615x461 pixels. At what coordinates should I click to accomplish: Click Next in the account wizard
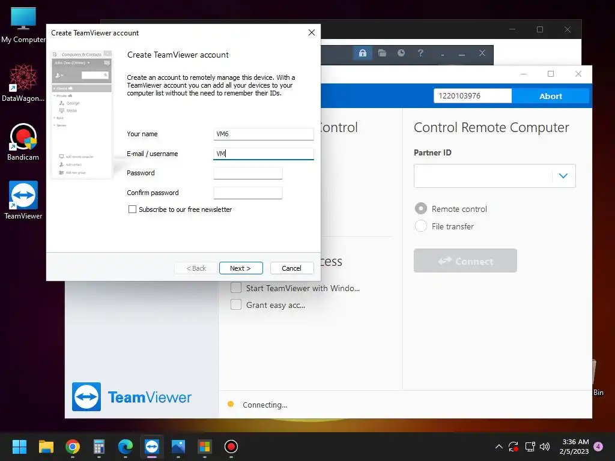point(241,268)
